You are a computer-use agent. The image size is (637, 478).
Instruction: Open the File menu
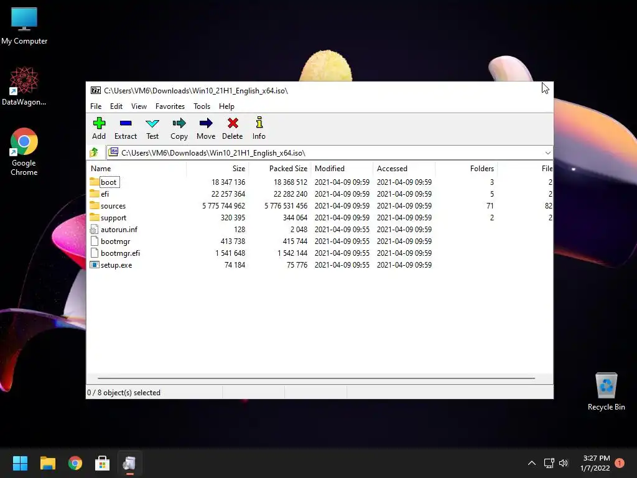pos(96,106)
